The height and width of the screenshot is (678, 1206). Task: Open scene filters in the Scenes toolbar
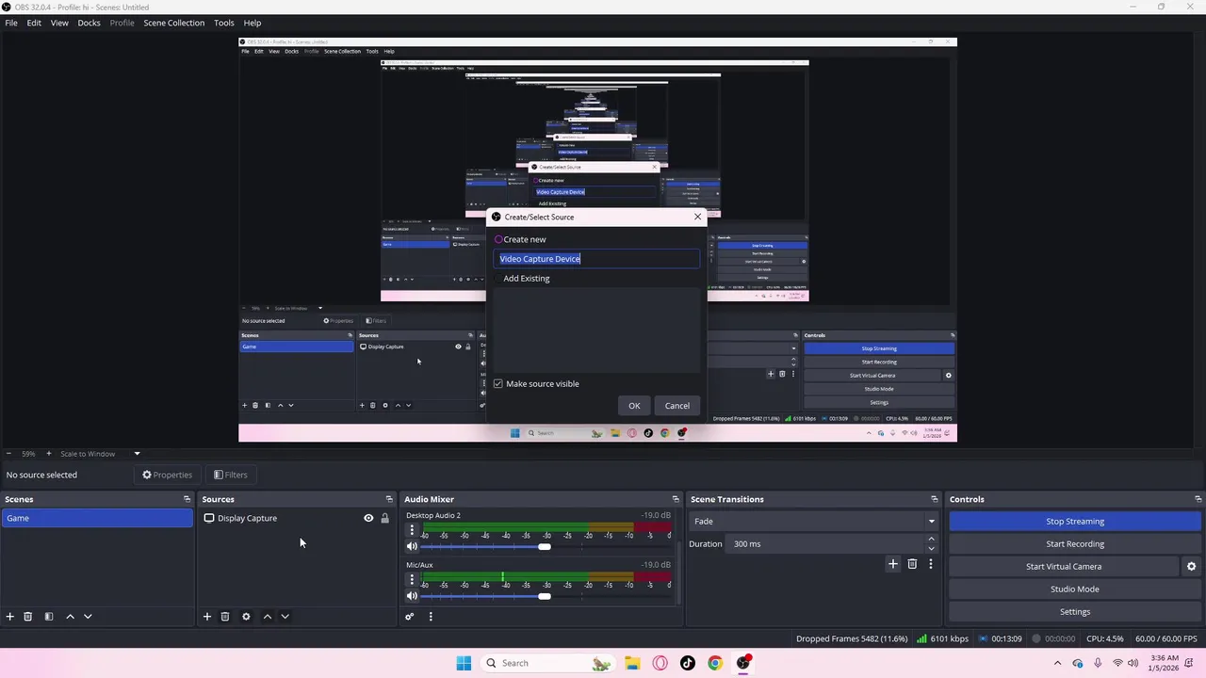[49, 617]
